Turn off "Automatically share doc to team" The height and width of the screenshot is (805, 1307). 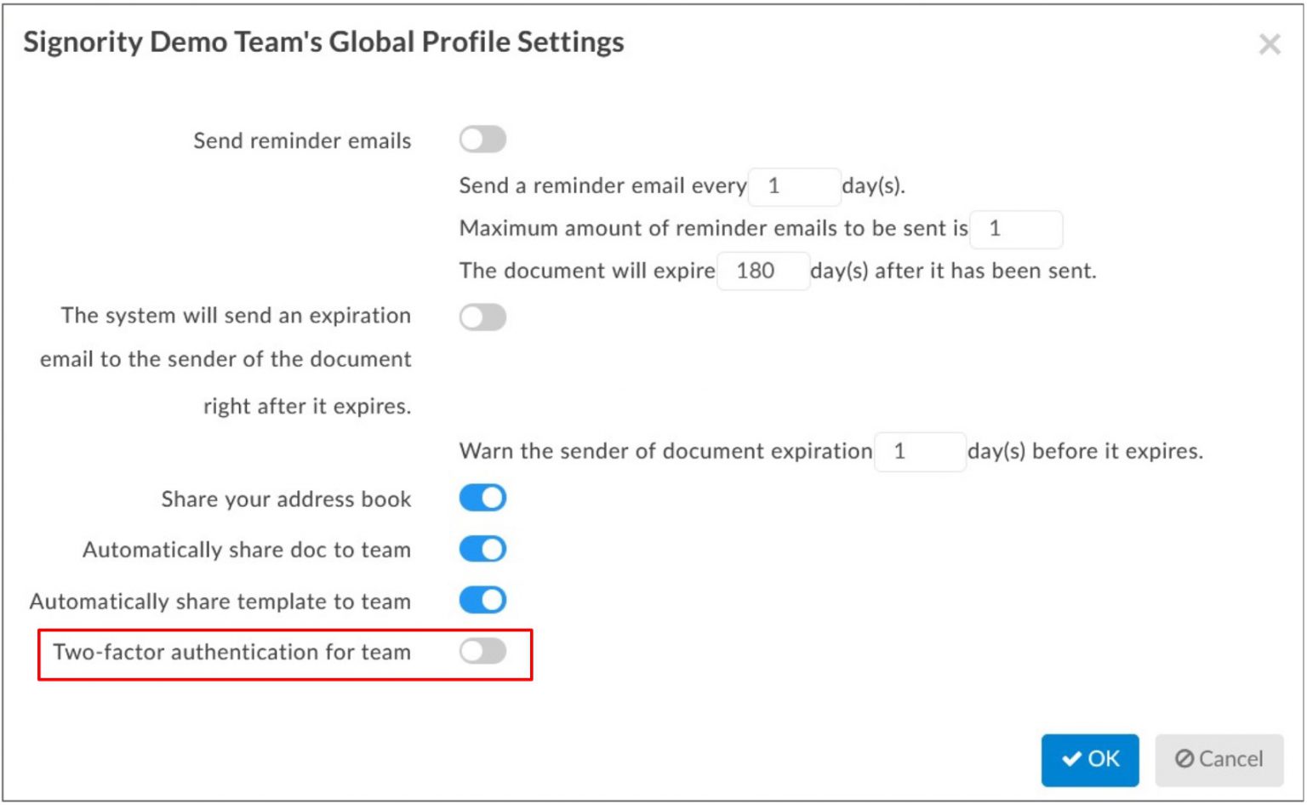482,549
